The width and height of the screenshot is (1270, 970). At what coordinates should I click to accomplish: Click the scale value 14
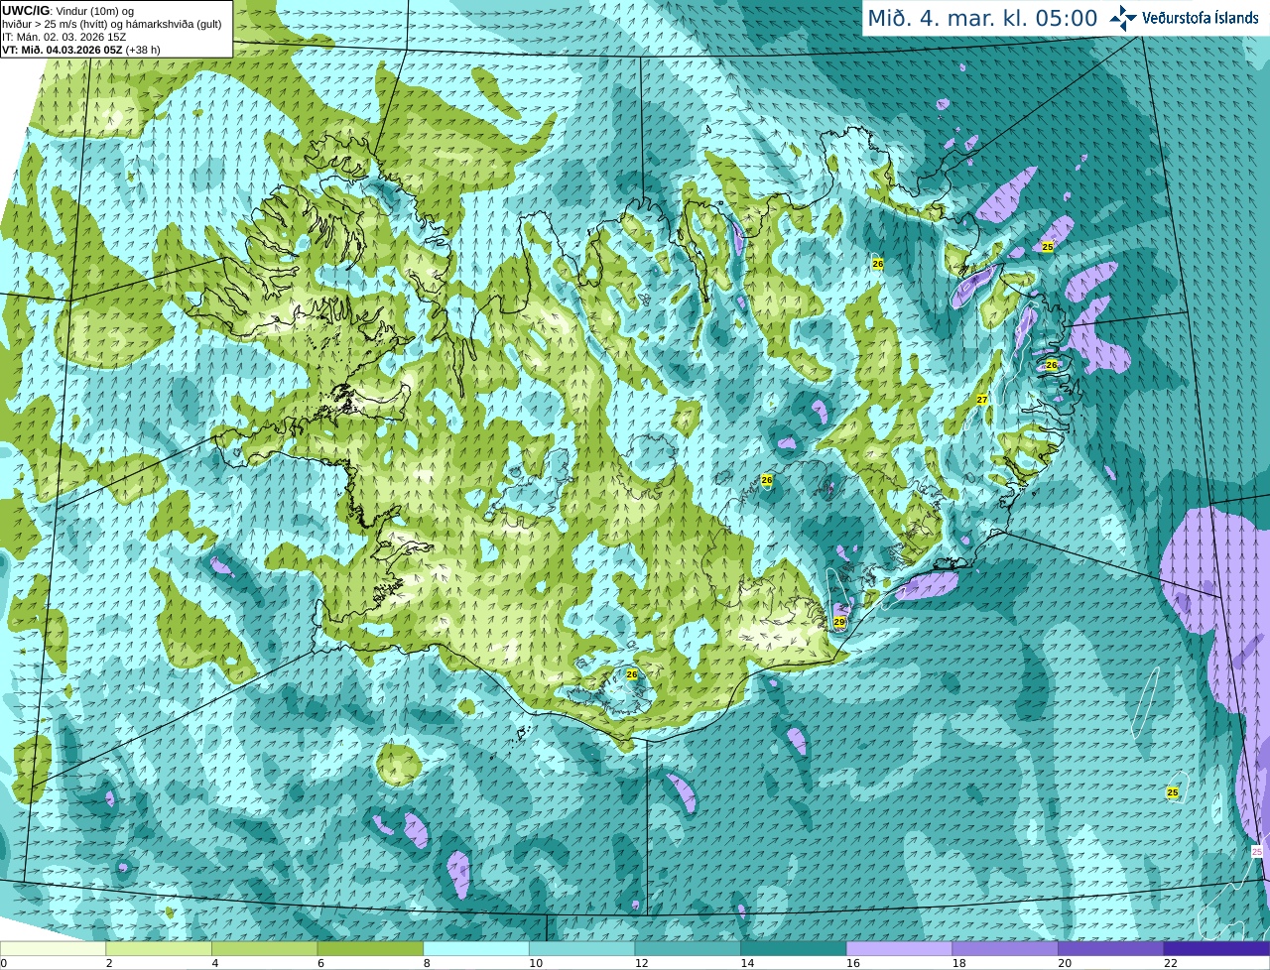747,963
